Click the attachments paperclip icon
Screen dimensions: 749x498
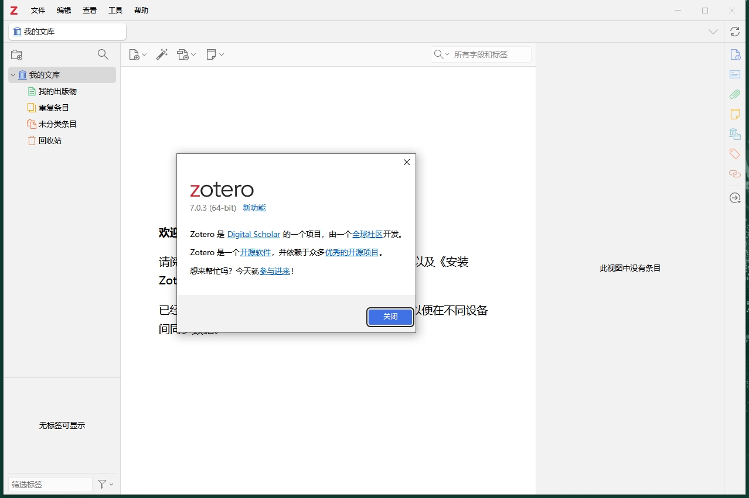[735, 94]
